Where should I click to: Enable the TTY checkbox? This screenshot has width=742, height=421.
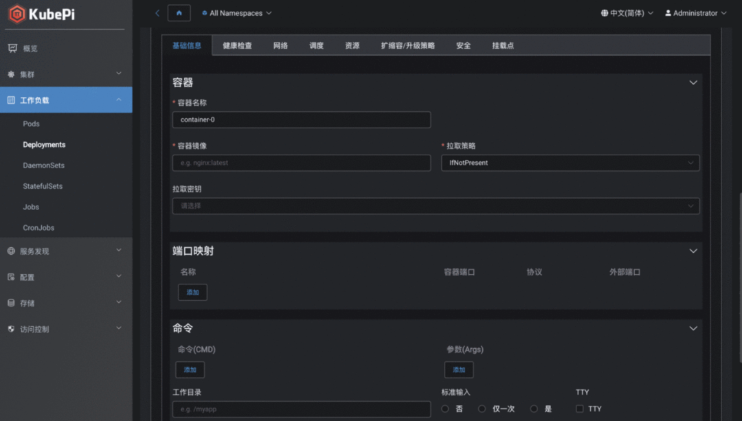pos(580,409)
